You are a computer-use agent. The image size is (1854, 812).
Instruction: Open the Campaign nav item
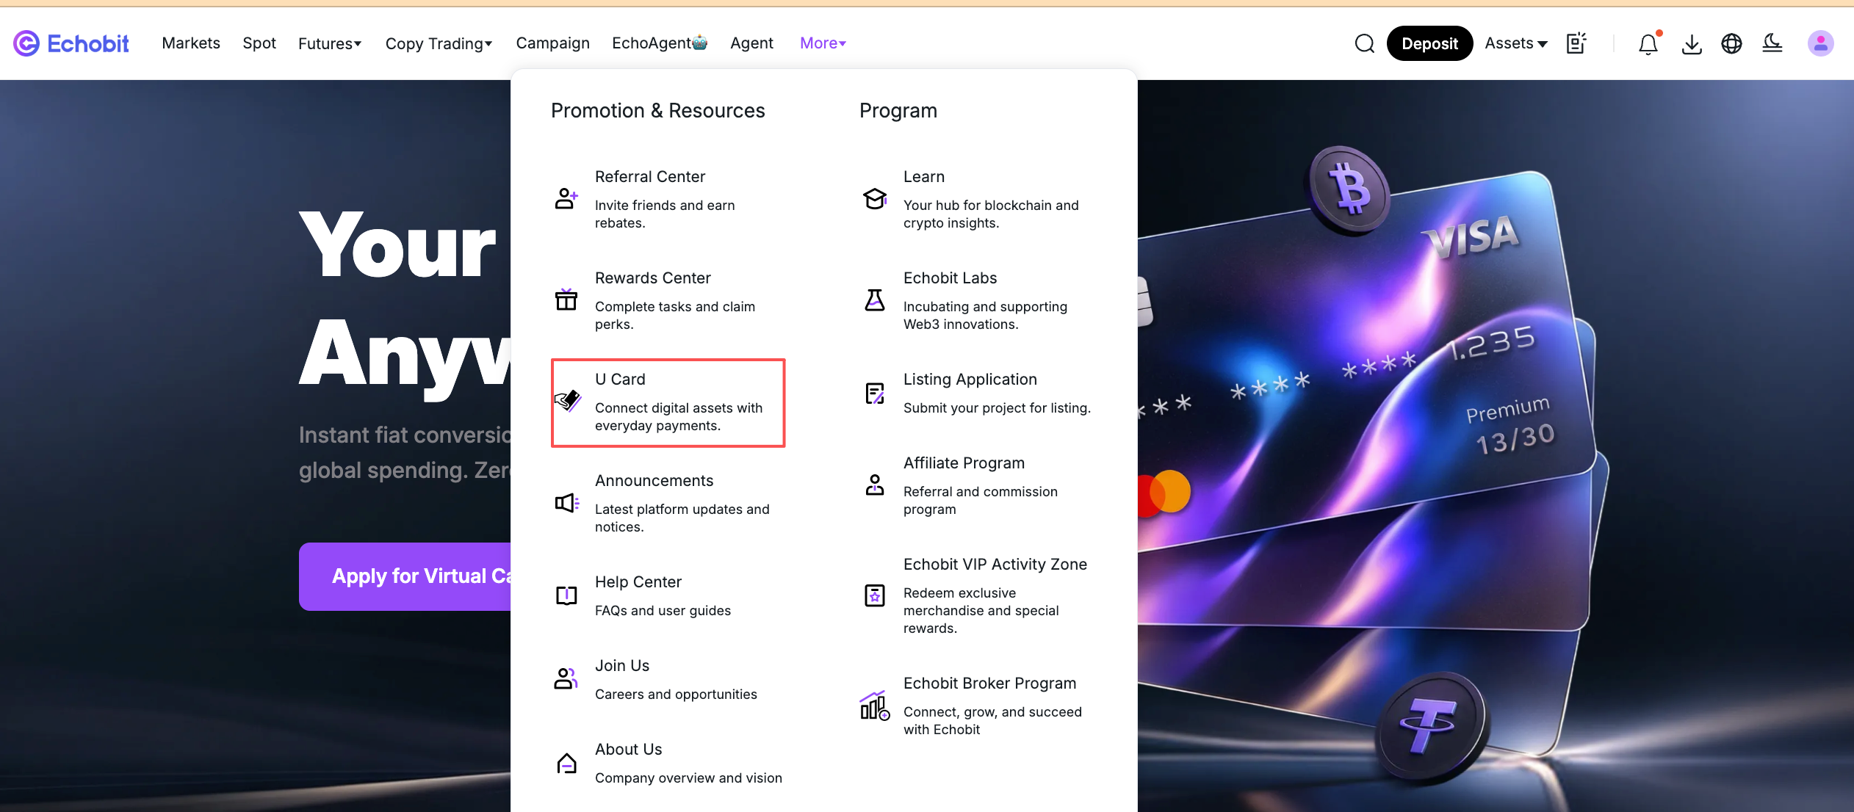(x=553, y=43)
